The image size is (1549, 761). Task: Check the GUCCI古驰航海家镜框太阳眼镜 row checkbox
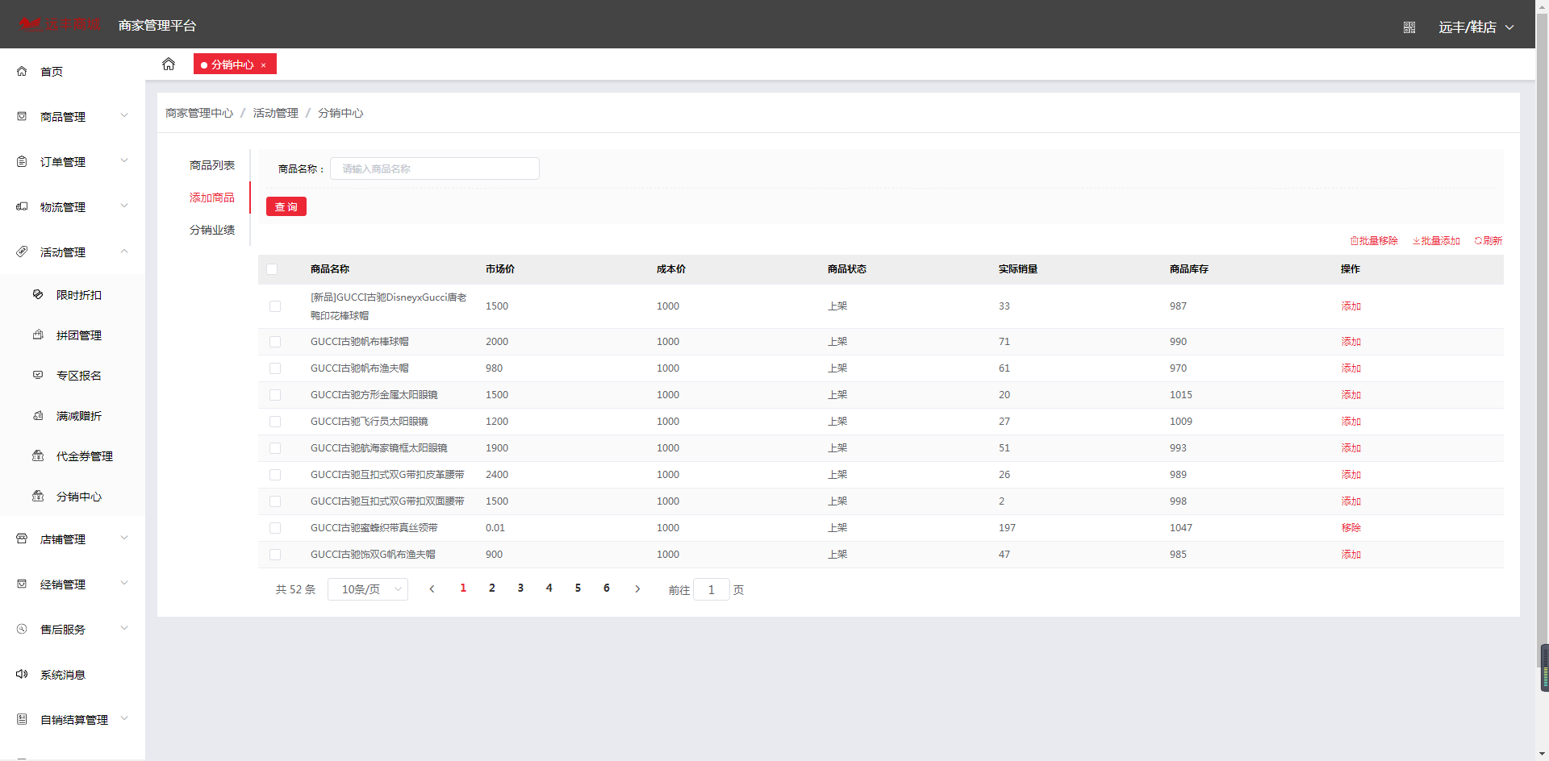point(275,448)
